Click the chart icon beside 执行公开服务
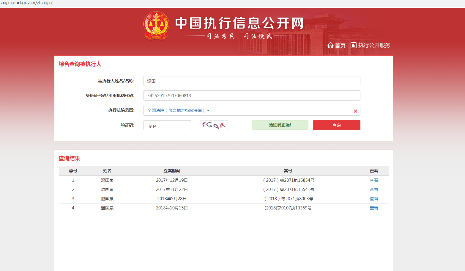 (x=353, y=45)
